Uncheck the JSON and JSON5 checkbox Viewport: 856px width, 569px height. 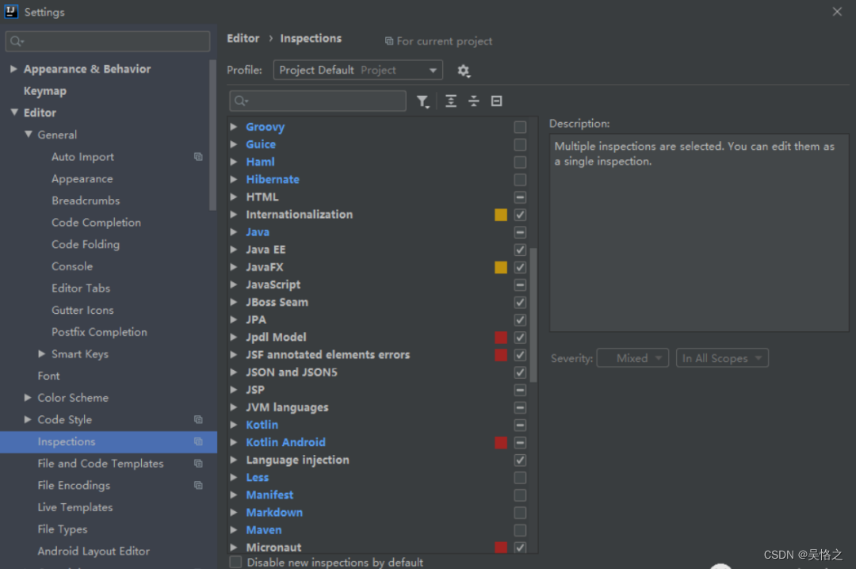tap(520, 372)
